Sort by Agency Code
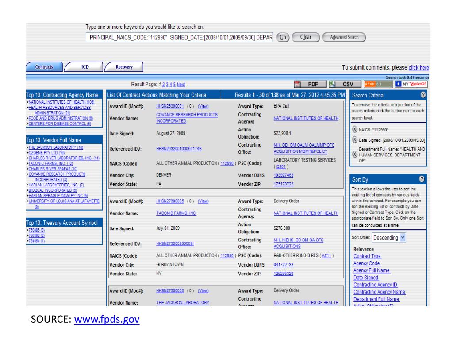The width and height of the screenshot is (453, 340). click(x=367, y=263)
